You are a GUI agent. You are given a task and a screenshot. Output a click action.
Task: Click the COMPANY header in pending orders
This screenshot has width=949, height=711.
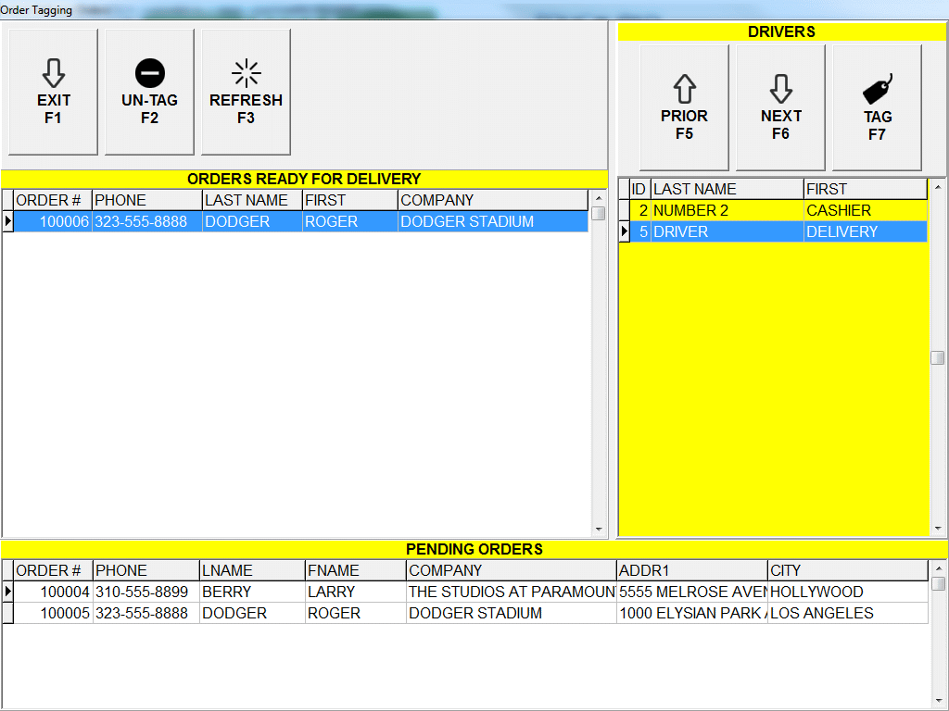point(511,571)
